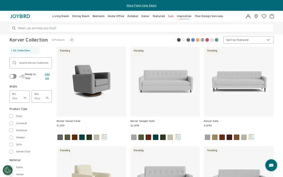Viewport: 283px width, 177px height.
Task: Filter by the black color dot
Action: [179, 40]
